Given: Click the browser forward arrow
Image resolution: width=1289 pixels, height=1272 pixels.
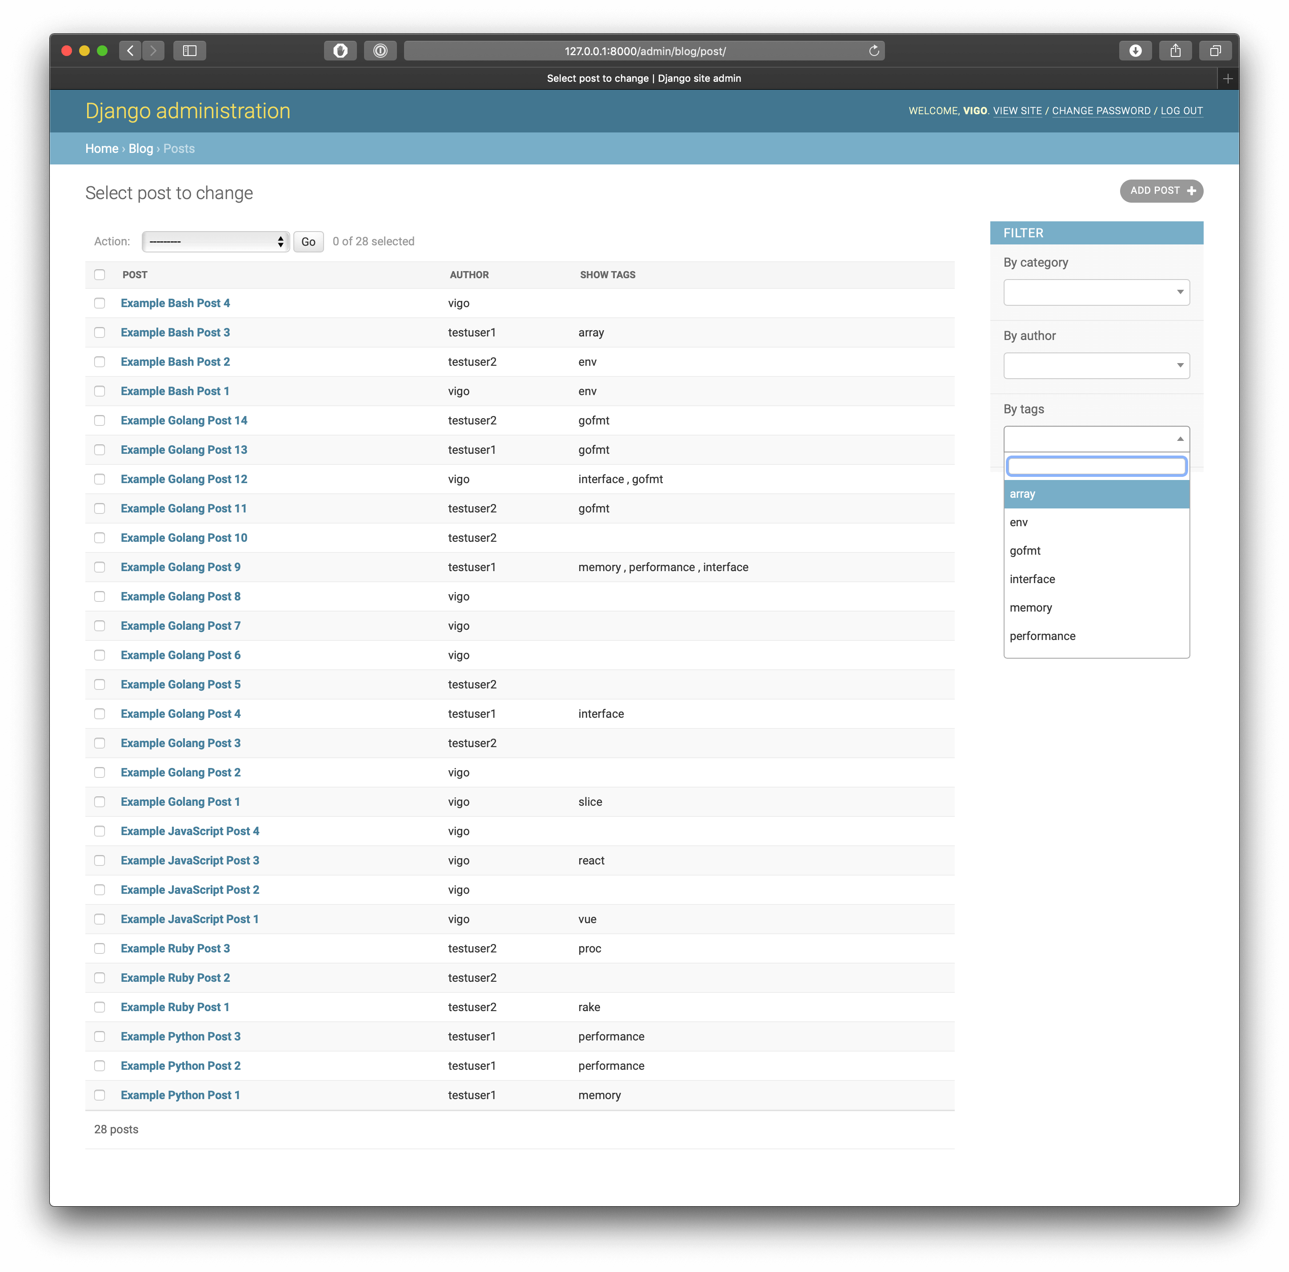Looking at the screenshot, I should coord(153,50).
